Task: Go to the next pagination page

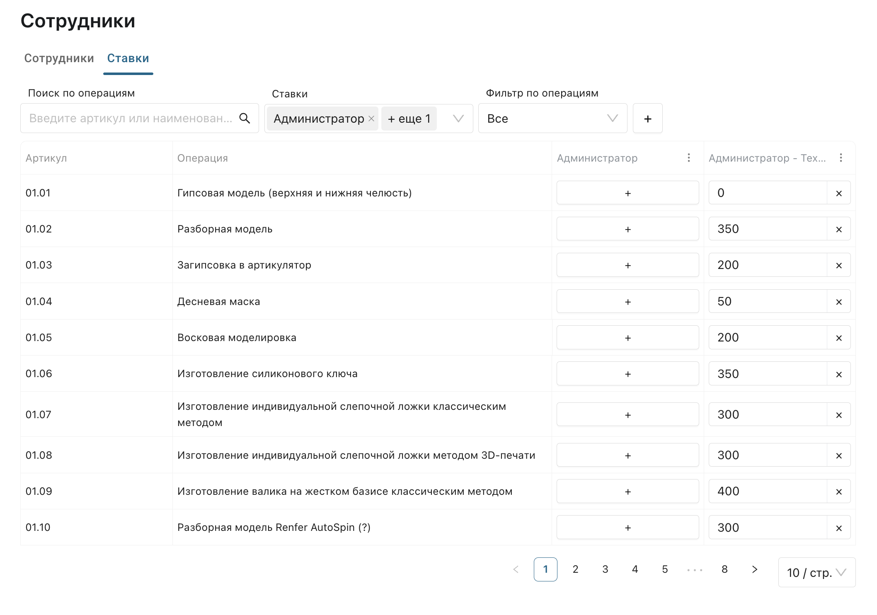Action: pyautogui.click(x=754, y=569)
